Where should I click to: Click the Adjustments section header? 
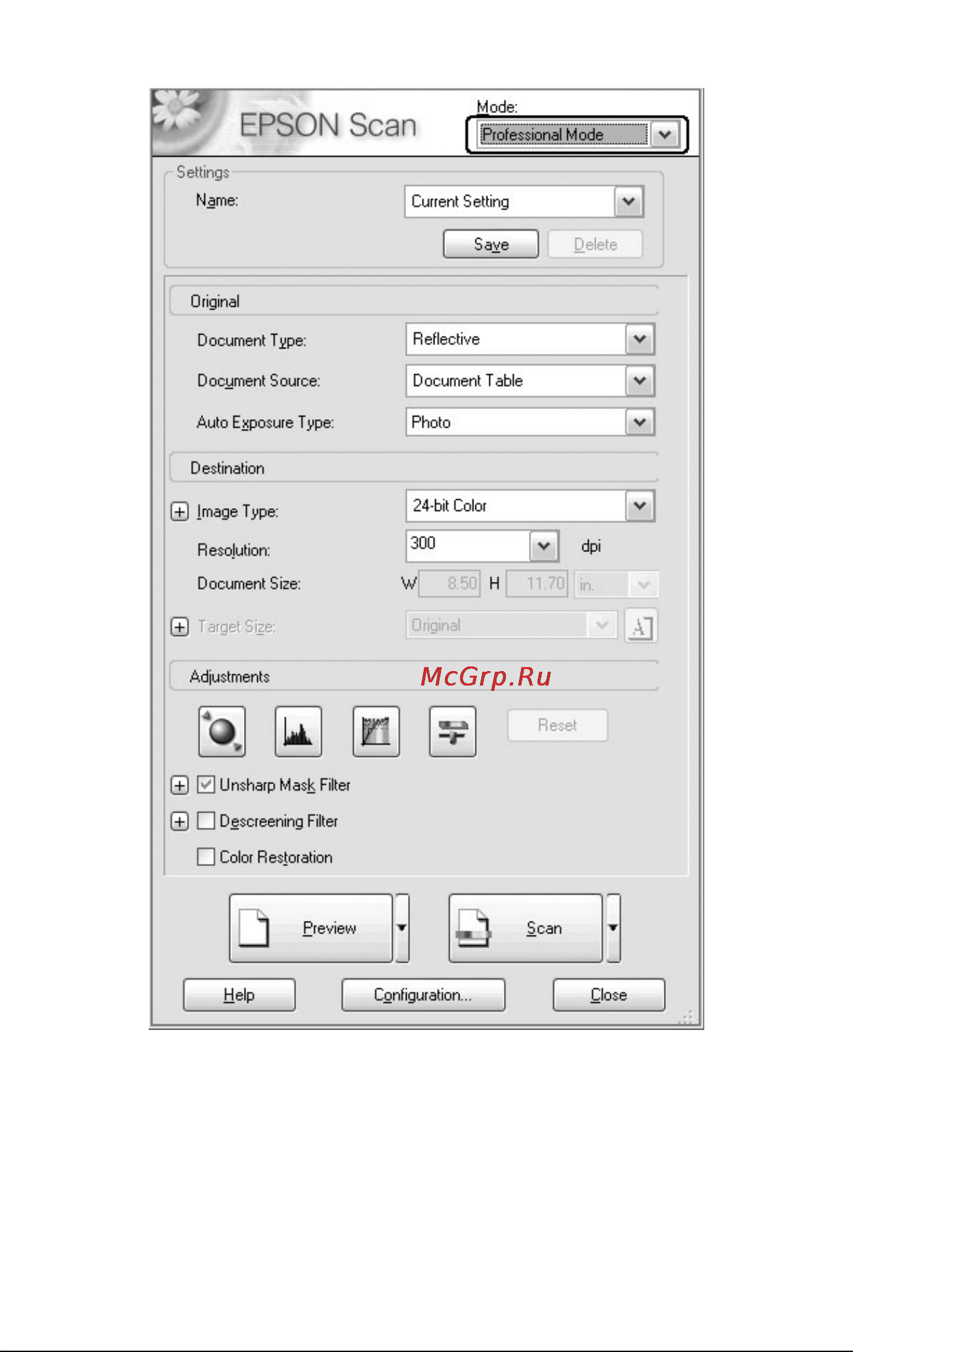414,676
